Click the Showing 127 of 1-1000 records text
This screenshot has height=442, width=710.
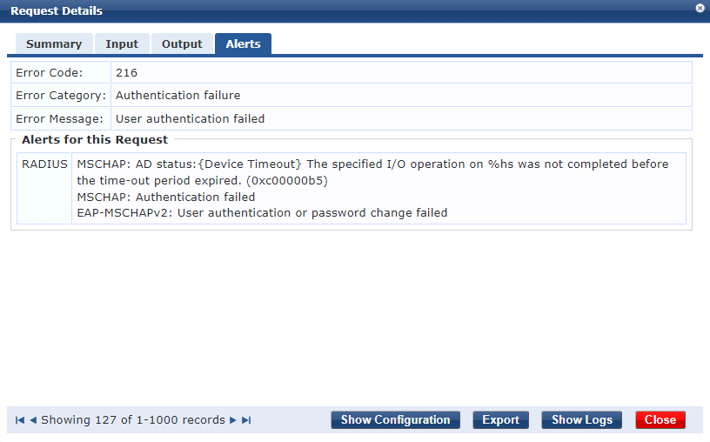coord(133,420)
